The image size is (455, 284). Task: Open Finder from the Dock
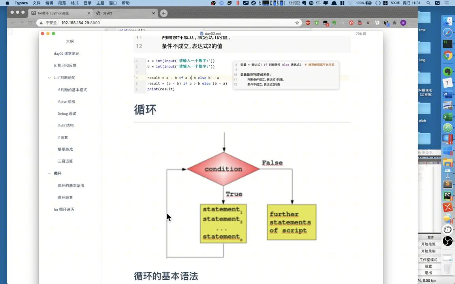[448, 21]
